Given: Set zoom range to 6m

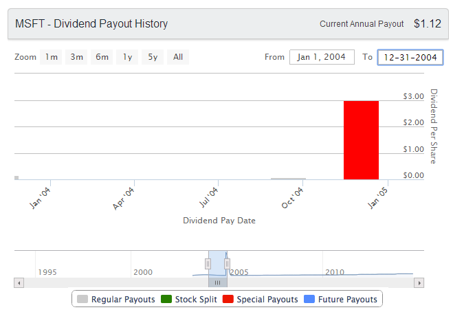Looking at the screenshot, I should (102, 57).
